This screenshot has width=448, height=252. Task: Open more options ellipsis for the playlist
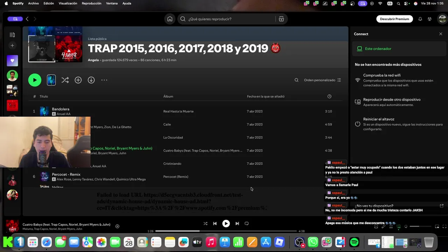[104, 80]
